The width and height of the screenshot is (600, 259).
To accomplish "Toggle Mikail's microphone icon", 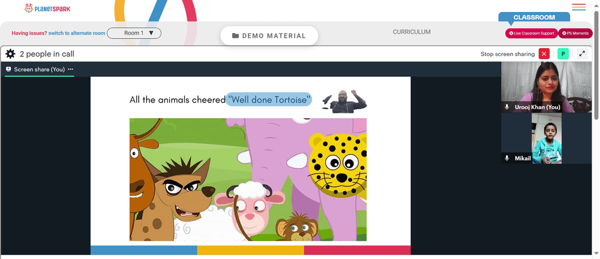I will pos(507,158).
